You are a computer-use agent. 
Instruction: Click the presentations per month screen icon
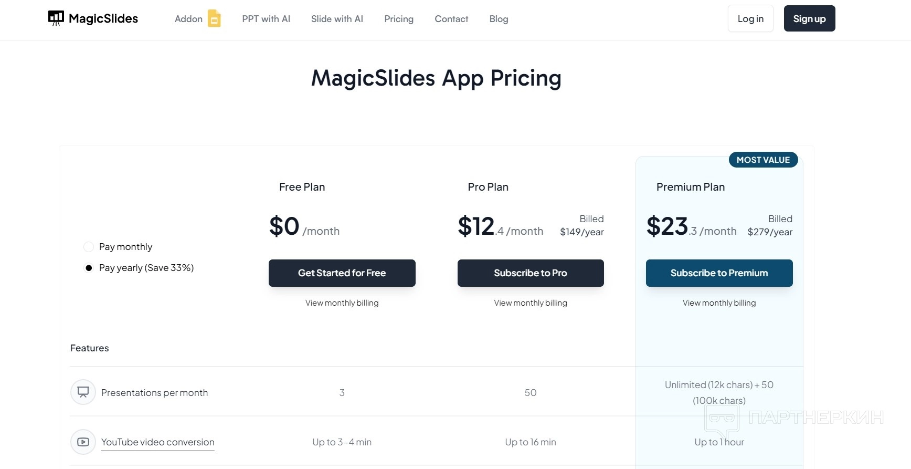pyautogui.click(x=83, y=392)
